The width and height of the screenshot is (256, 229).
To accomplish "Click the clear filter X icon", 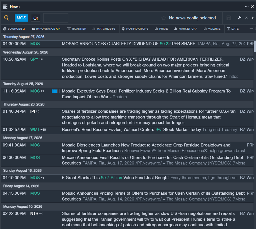I will click(246, 18).
